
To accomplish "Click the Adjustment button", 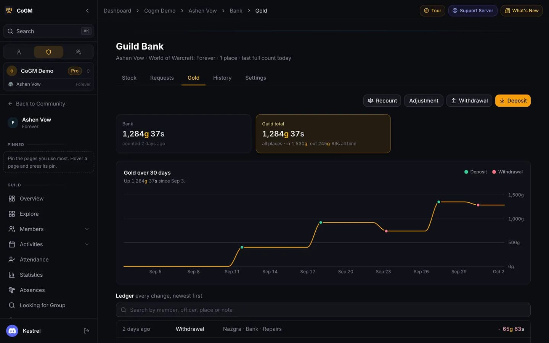I will tap(424, 101).
